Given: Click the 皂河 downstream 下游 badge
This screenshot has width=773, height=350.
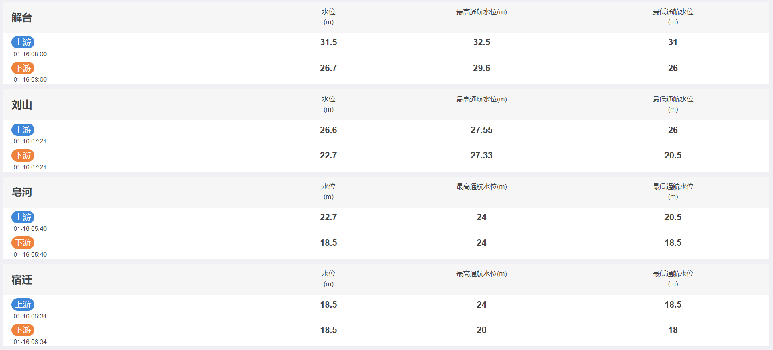Looking at the screenshot, I should 23,242.
